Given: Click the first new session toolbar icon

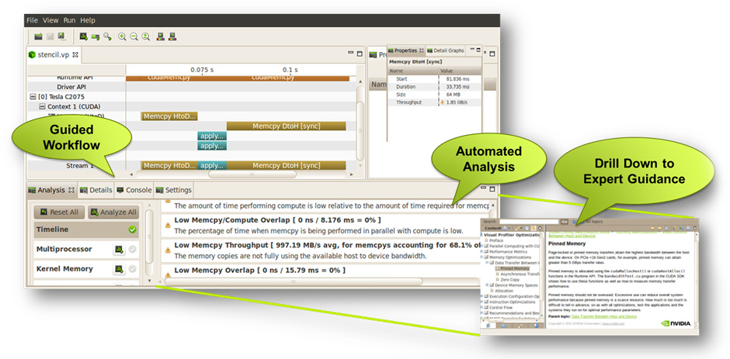Looking at the screenshot, I should [x=39, y=36].
